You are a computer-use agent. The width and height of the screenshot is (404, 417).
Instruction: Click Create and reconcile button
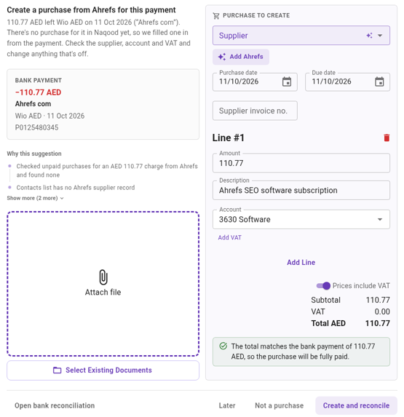356,405
